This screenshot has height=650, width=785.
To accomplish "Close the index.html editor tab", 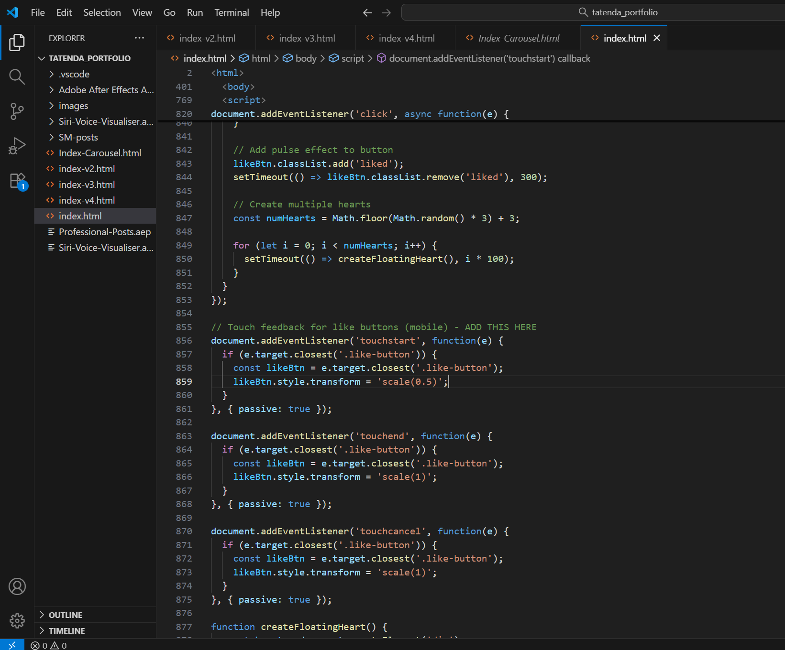I will tap(657, 38).
